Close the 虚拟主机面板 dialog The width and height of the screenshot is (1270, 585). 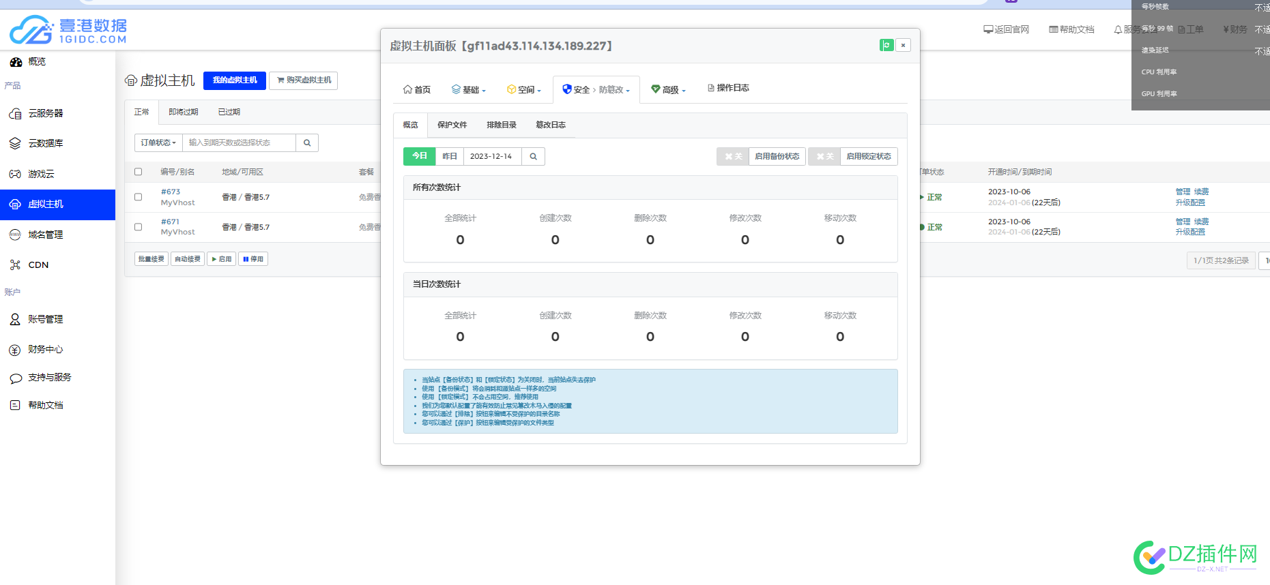903,46
